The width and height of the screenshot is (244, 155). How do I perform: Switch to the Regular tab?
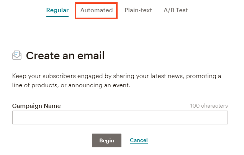(x=57, y=10)
